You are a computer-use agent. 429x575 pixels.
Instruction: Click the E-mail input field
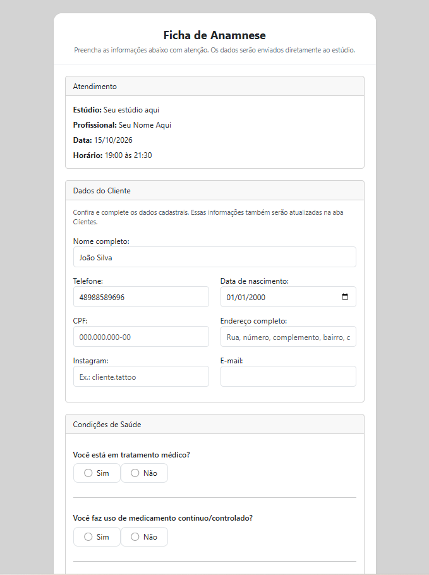[288, 376]
